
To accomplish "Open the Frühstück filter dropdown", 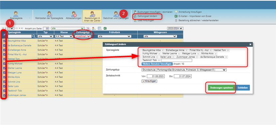I will (115, 36).
